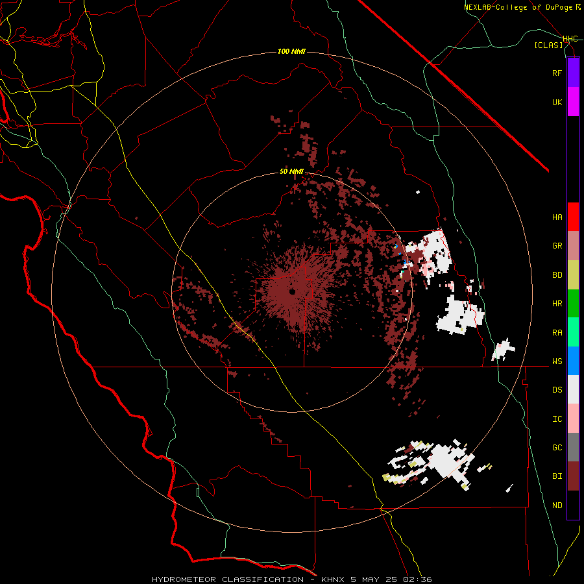Click the dark red BI legend color block

pyautogui.click(x=573, y=476)
